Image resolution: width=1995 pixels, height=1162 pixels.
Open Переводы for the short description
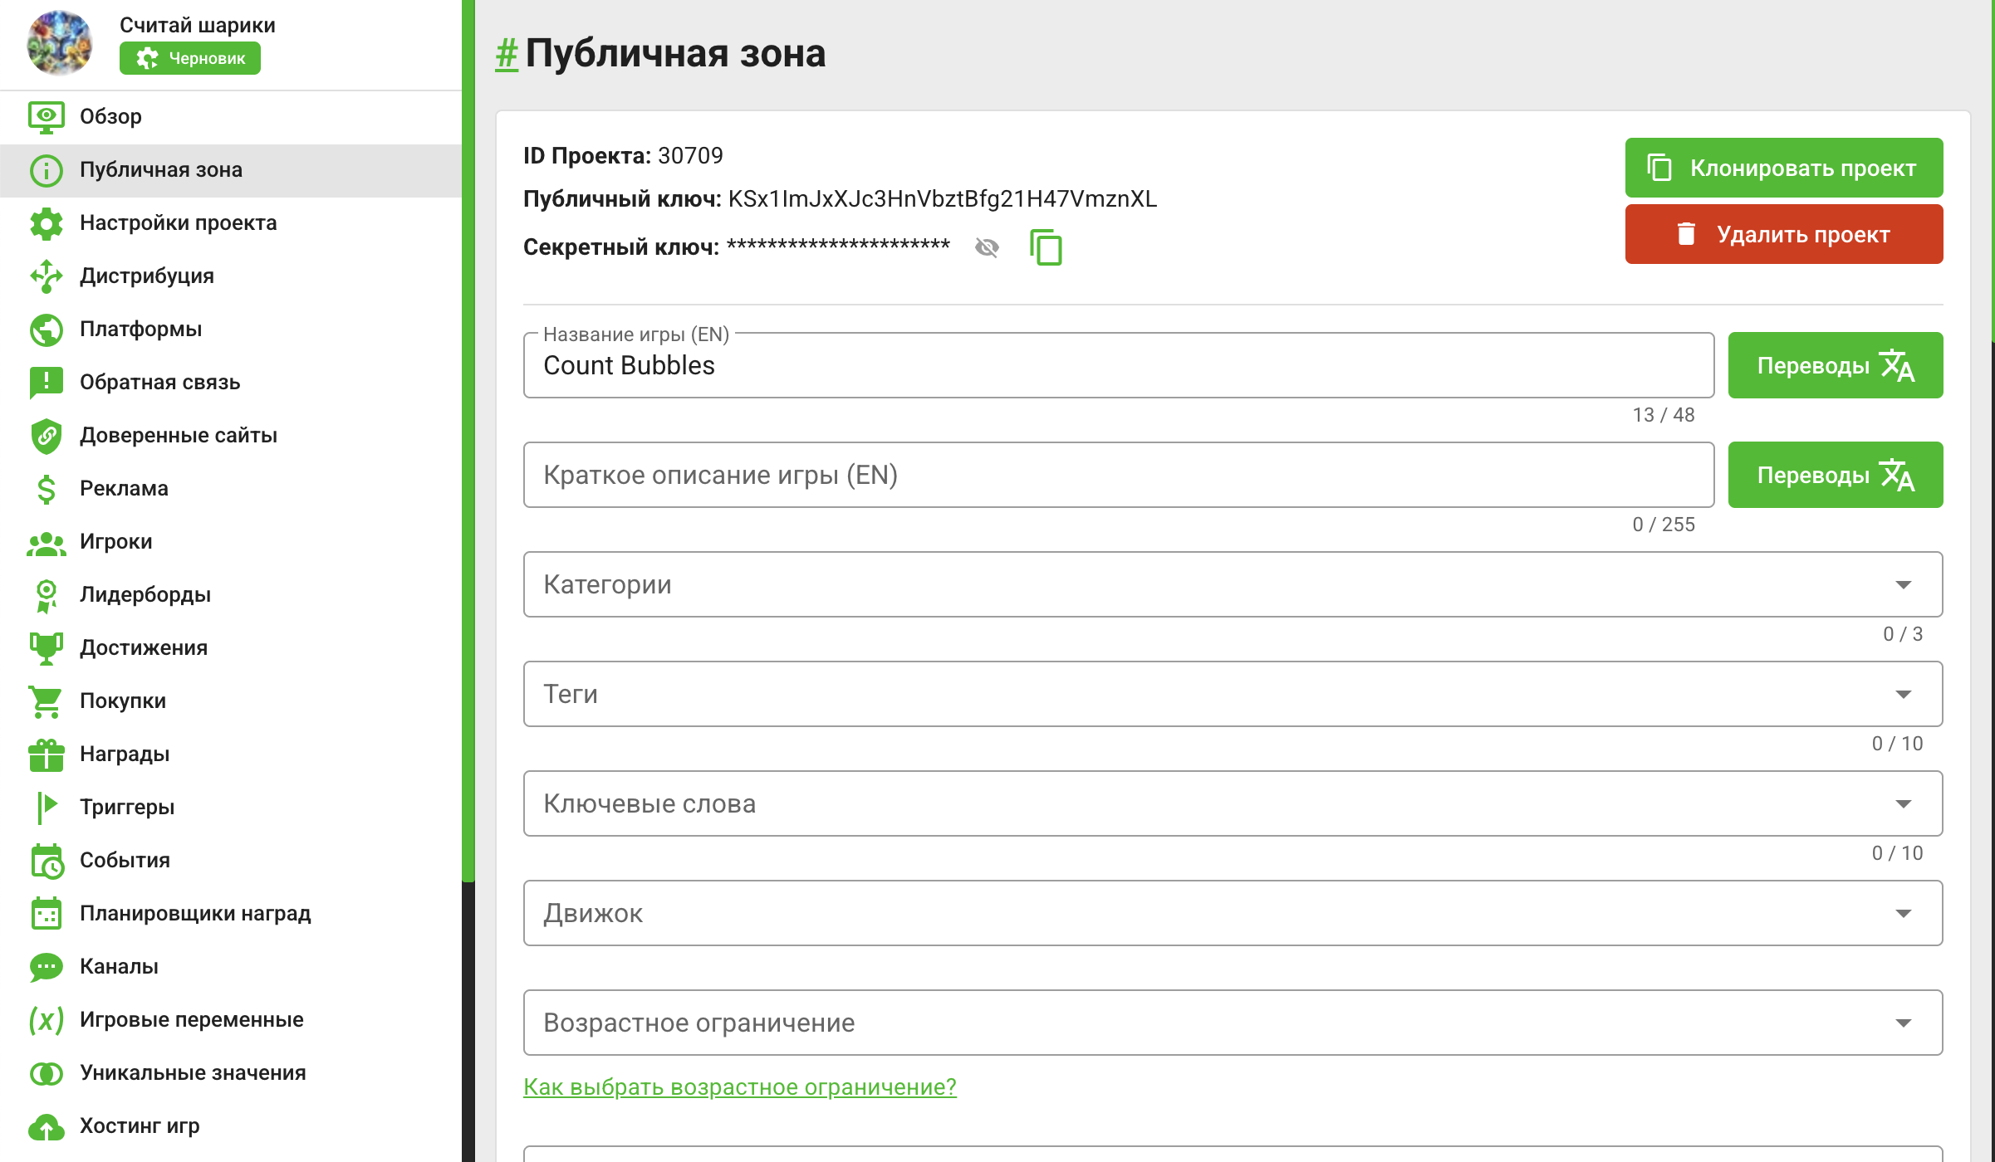tap(1836, 475)
